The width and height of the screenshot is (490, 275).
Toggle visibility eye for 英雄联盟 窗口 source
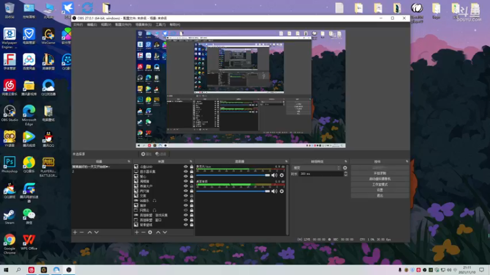(186, 220)
